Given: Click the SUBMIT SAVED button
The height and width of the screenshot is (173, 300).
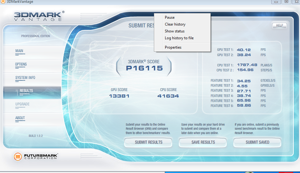Looking at the screenshot, I should coord(257,142).
